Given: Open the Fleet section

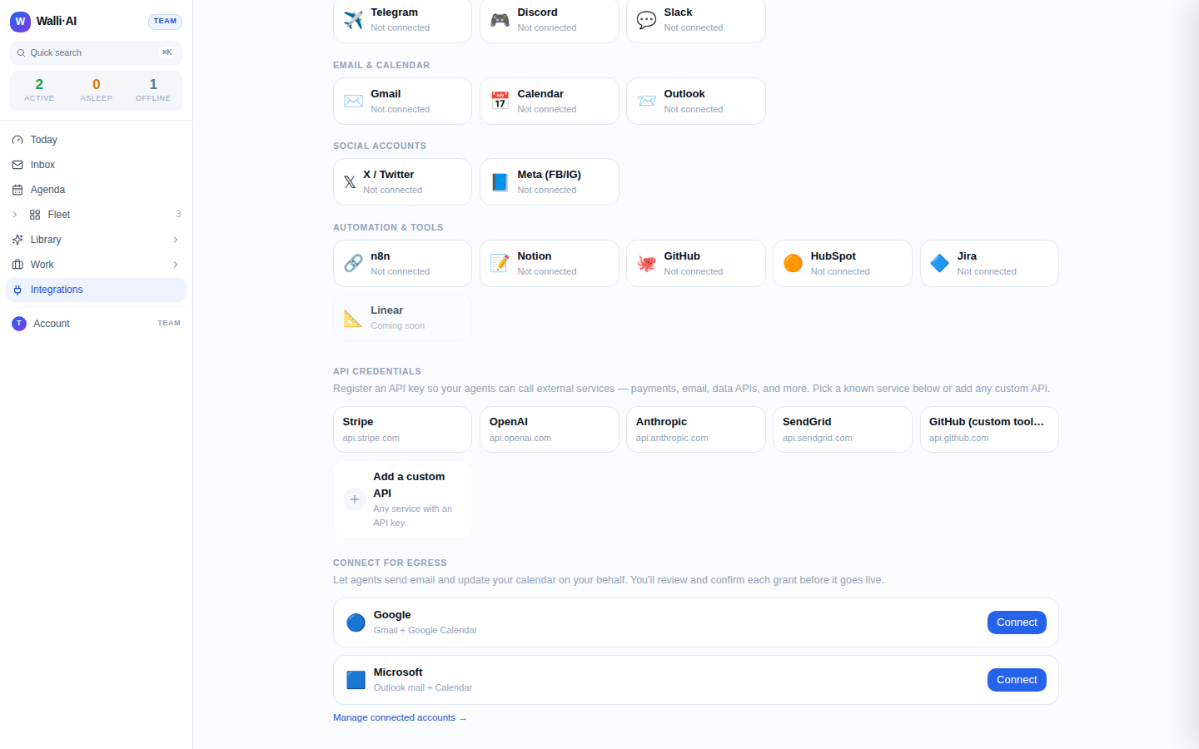Looking at the screenshot, I should pyautogui.click(x=105, y=215).
